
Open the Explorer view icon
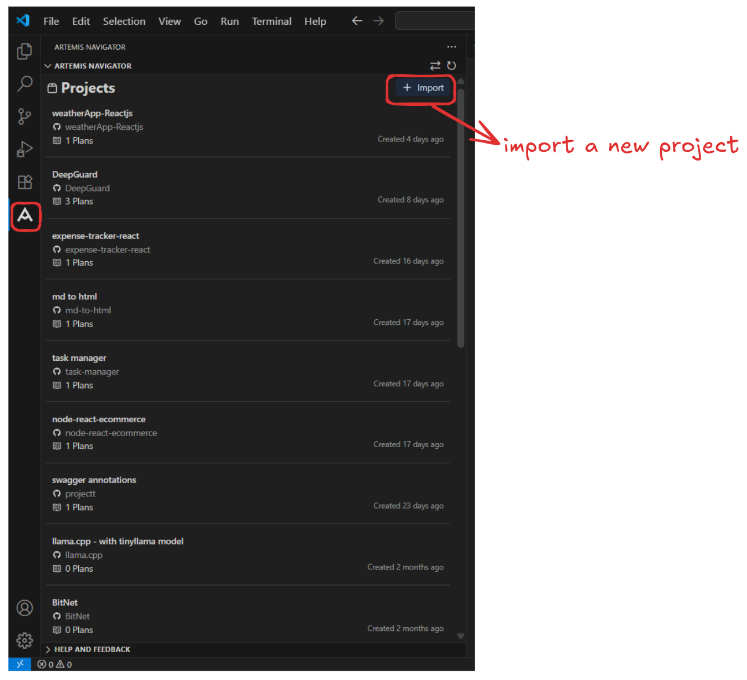pos(24,52)
